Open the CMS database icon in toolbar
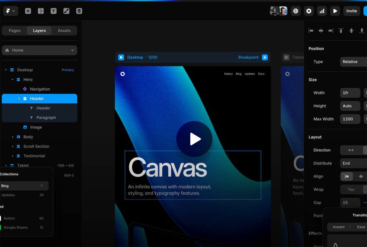The image size is (367, 247). point(79,11)
